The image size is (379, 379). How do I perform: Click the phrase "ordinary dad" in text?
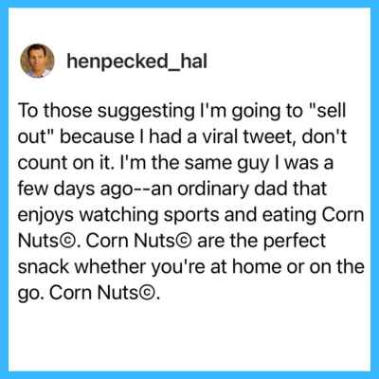229,189
